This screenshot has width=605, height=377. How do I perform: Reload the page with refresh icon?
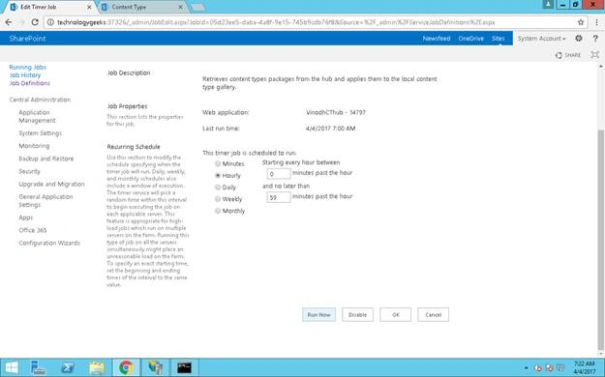[35, 22]
